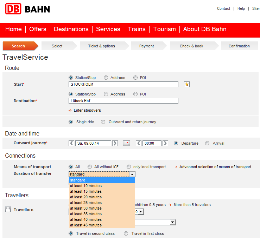Viewport: 260px width, 238px height.
Task: Click the Enter stopovers link
Action: pos(87,110)
